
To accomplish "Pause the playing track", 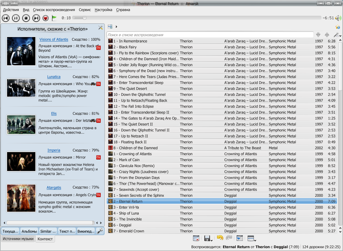I will coord(16,18).
